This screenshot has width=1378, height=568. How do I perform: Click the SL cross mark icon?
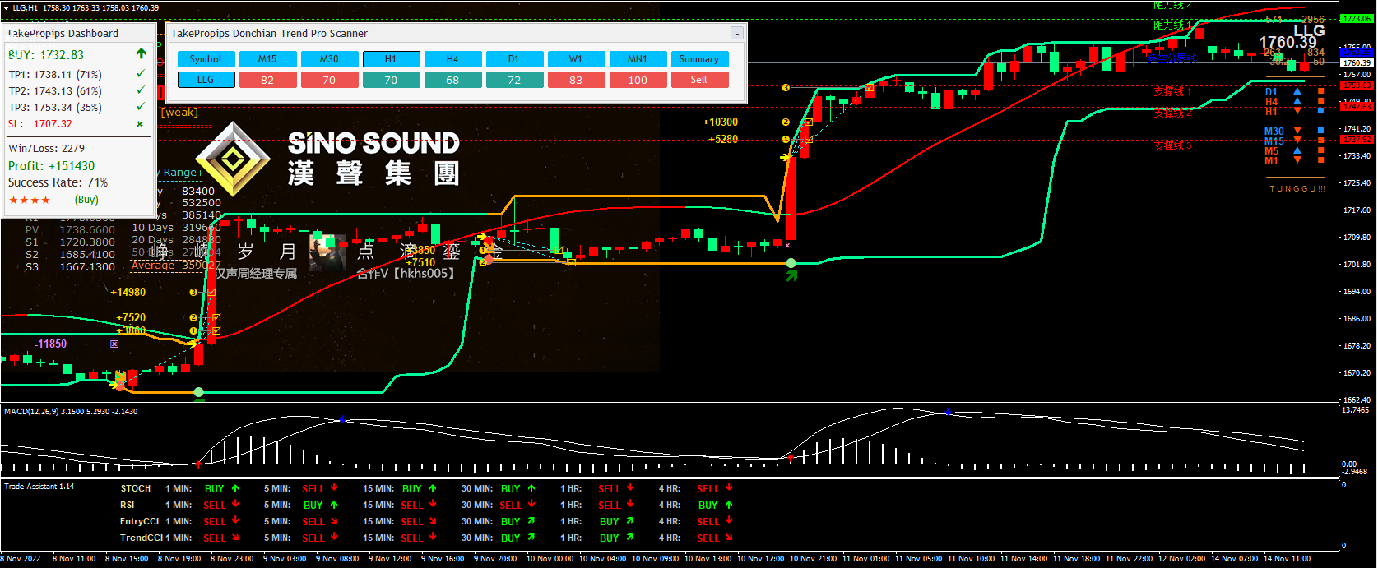[140, 124]
